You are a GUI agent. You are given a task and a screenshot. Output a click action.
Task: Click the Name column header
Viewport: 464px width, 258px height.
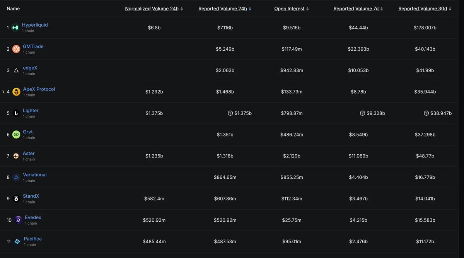point(13,9)
